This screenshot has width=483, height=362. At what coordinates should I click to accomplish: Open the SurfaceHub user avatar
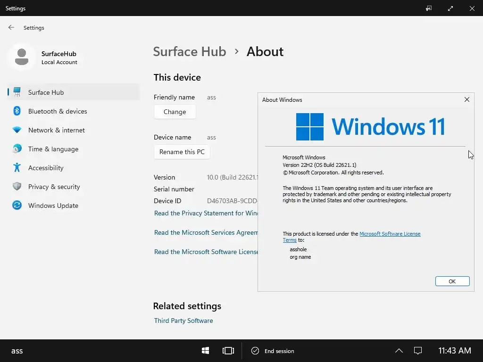(22, 57)
